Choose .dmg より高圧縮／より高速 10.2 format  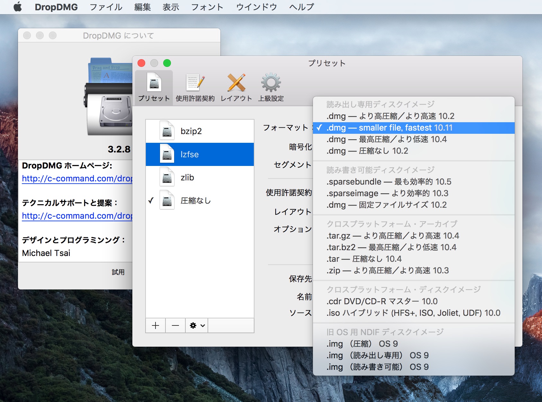[x=414, y=116]
